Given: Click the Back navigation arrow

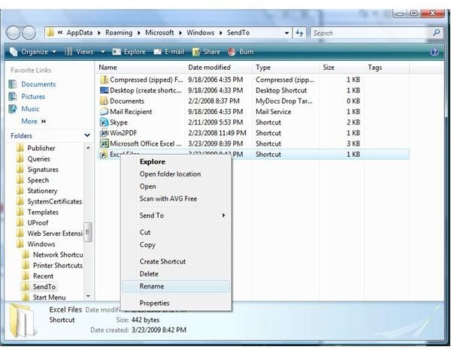Looking at the screenshot, I should (x=14, y=33).
